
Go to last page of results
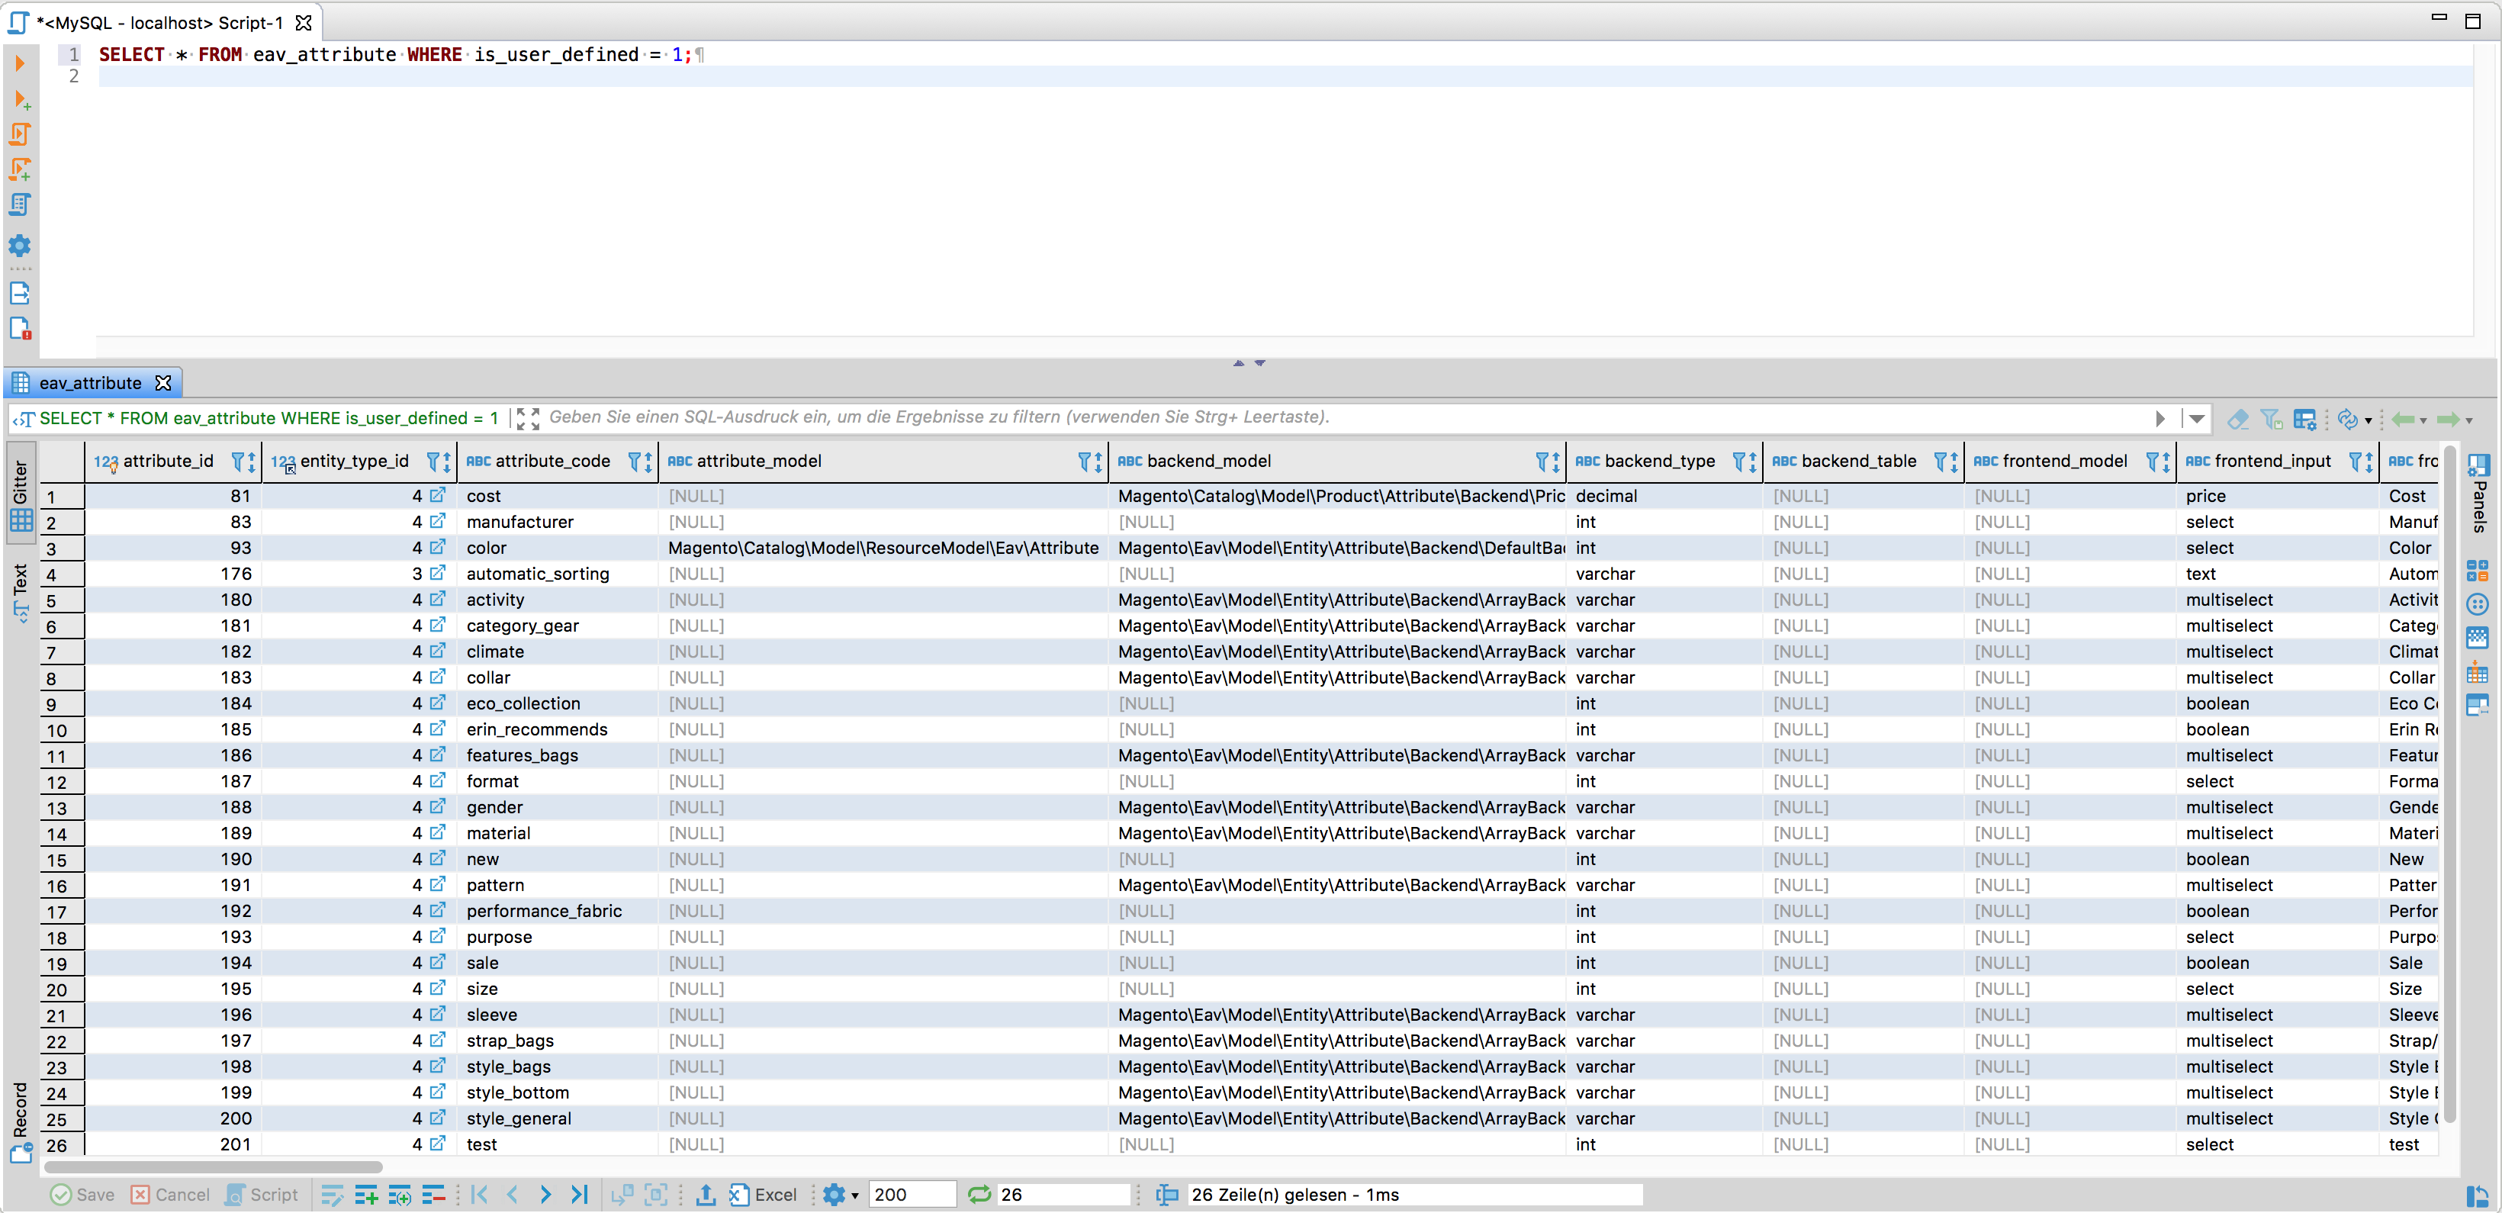coord(580,1195)
